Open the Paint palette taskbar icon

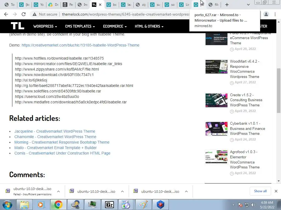[143, 205]
